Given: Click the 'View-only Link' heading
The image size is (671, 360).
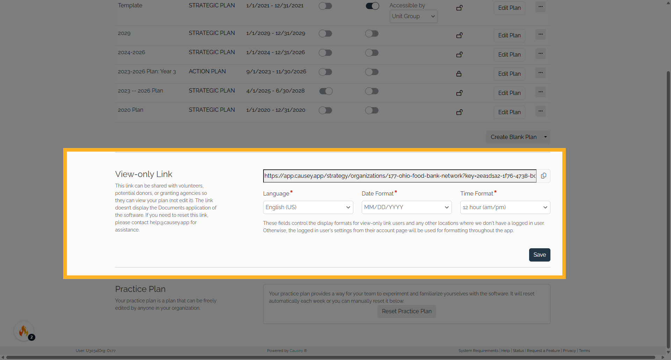Looking at the screenshot, I should click(x=144, y=174).
